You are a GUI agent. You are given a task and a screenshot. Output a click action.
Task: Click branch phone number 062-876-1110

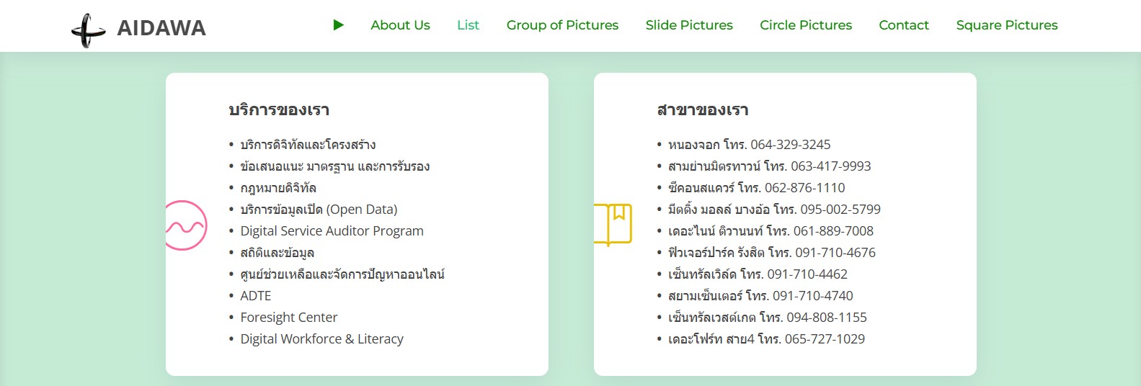804,188
